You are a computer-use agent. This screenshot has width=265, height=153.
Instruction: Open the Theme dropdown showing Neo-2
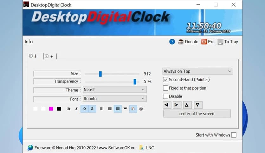pos(114,89)
